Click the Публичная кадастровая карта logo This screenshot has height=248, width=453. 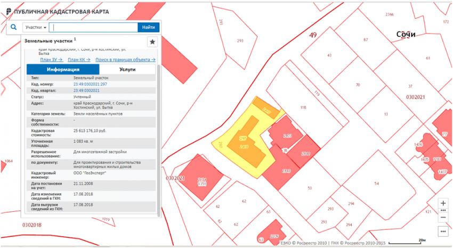[x=57, y=12]
